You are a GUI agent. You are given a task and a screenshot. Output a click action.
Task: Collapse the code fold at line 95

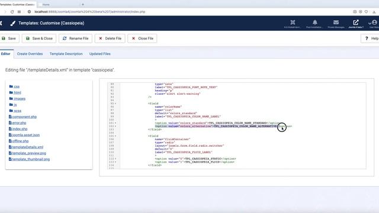(115, 104)
